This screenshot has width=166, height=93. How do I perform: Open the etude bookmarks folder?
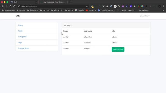[69, 10]
